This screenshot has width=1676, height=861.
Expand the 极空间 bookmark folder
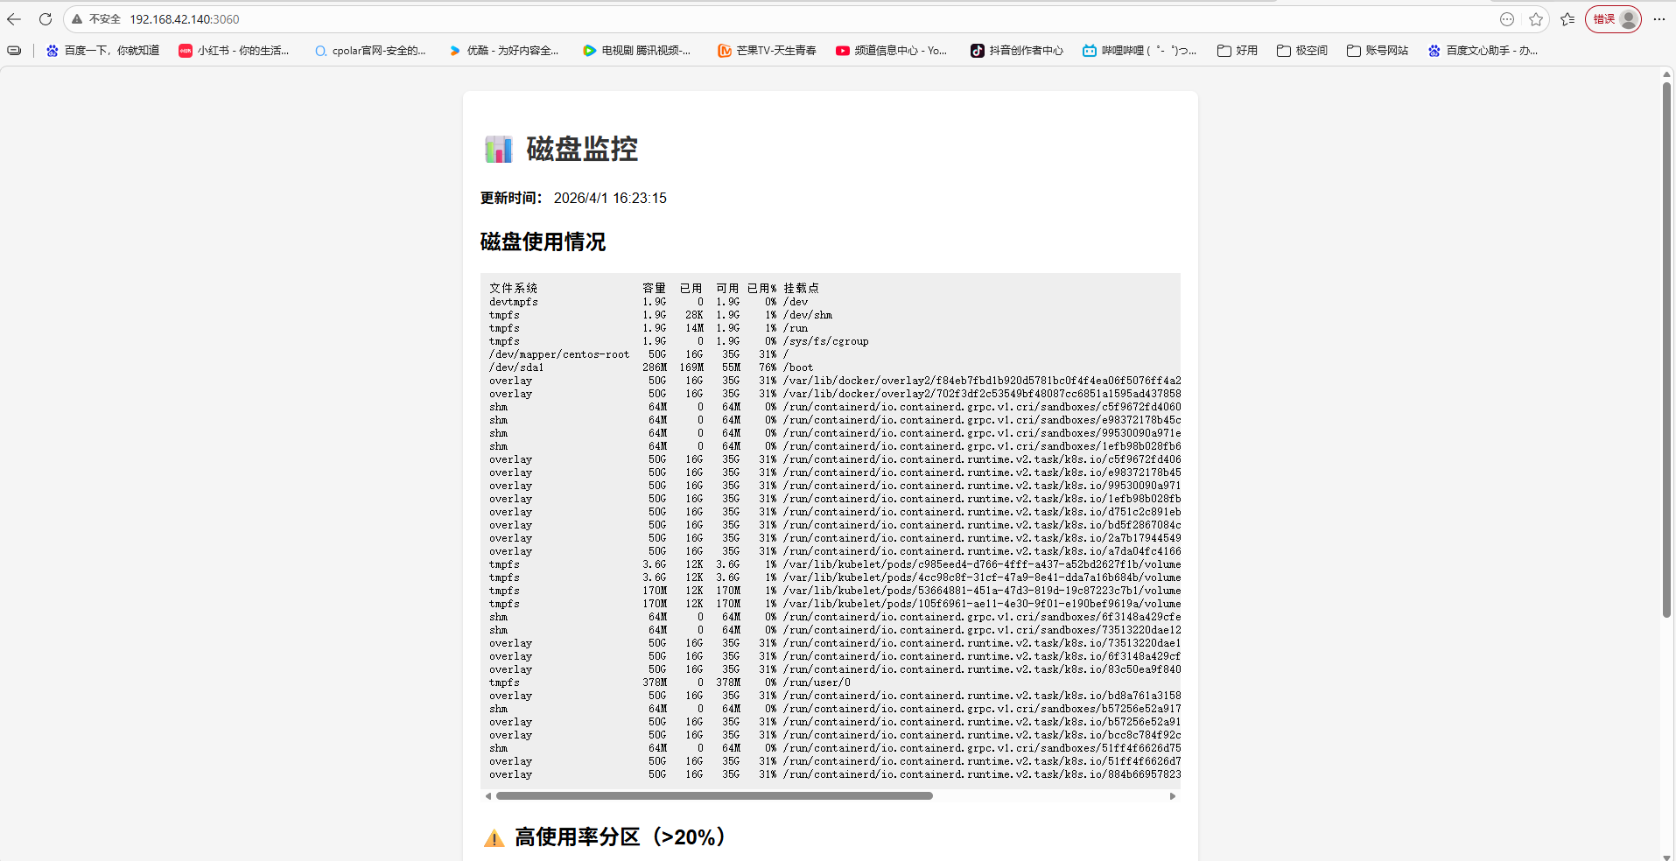tap(1302, 51)
